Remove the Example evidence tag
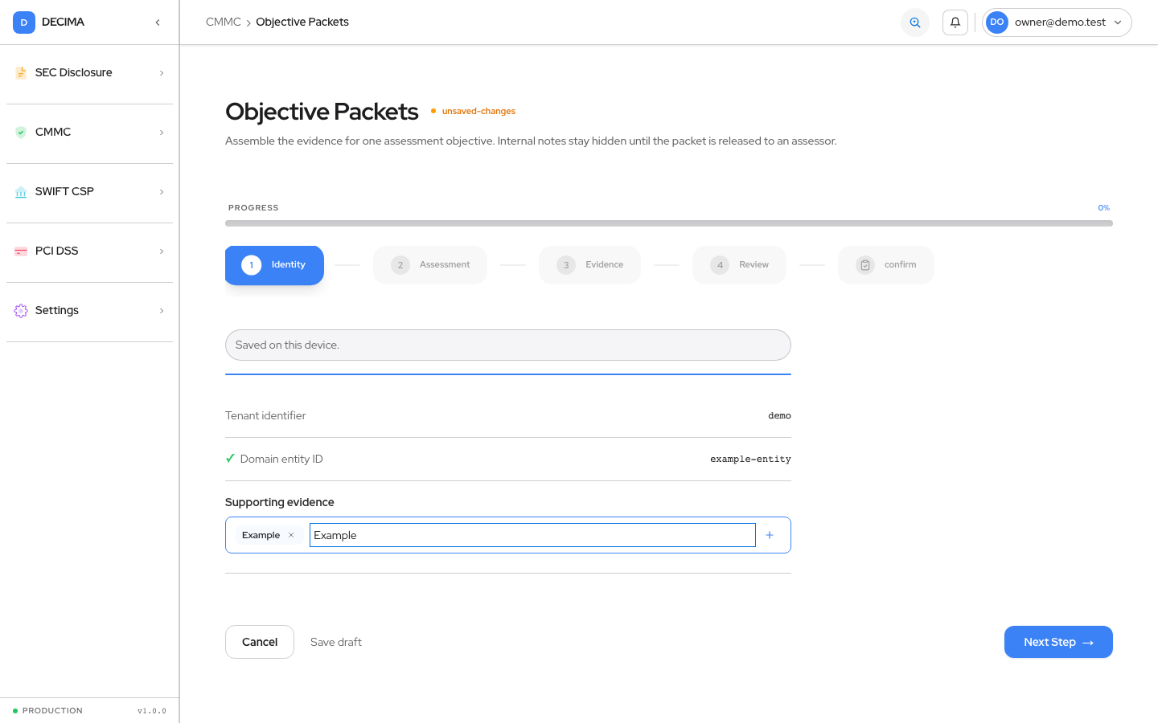1158x723 pixels. coord(291,535)
